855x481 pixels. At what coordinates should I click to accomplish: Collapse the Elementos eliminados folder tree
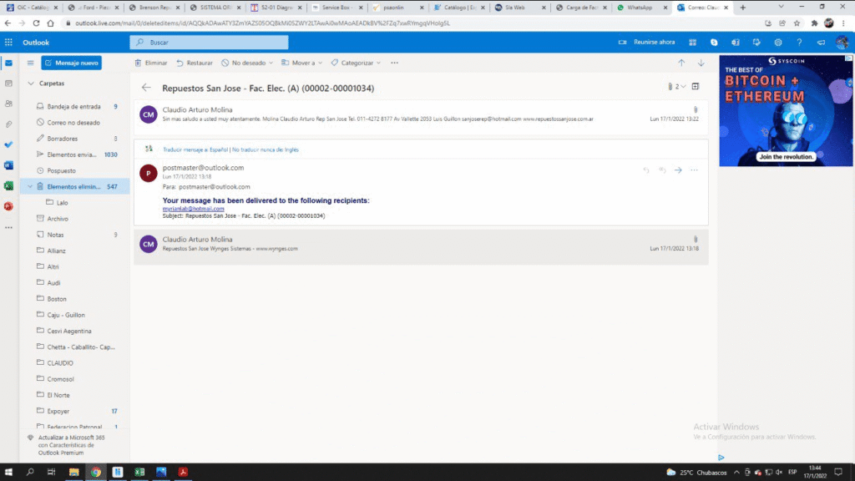(29, 187)
